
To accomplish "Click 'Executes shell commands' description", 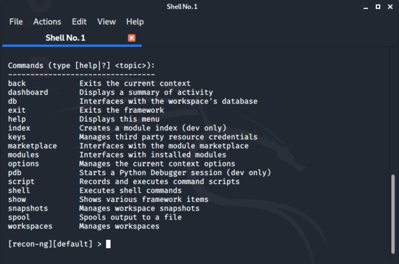I will pyautogui.click(x=130, y=190).
